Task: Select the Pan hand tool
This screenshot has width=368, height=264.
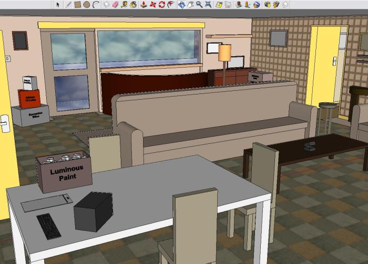Action: (x=191, y=4)
